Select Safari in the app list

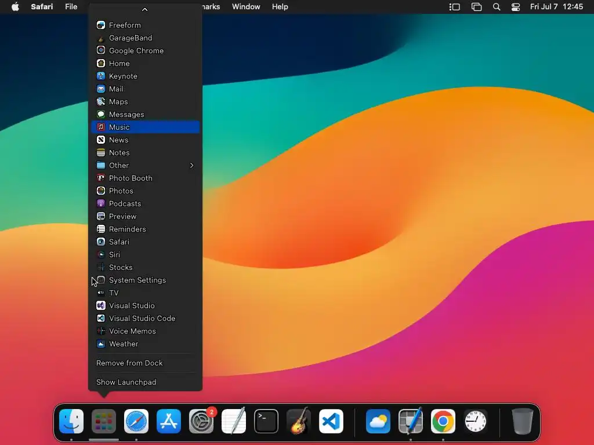tap(145, 242)
